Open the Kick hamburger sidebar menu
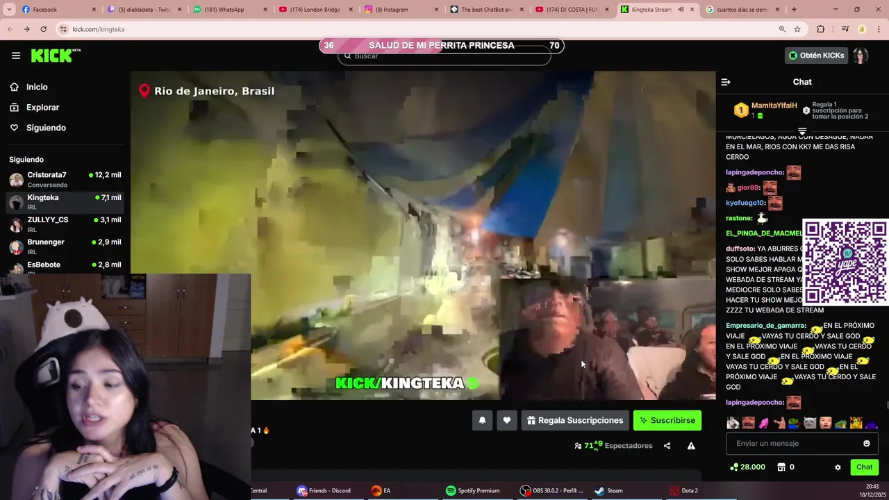This screenshot has height=500, width=889. tap(16, 56)
